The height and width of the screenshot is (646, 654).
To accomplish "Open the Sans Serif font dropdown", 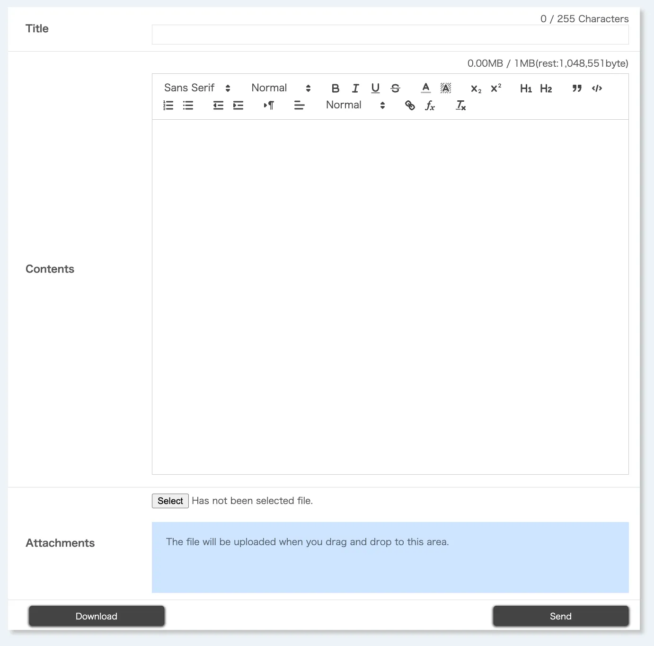I will coord(197,88).
